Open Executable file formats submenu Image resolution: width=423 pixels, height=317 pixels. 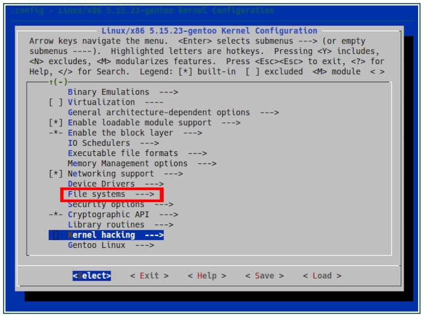coord(137,154)
